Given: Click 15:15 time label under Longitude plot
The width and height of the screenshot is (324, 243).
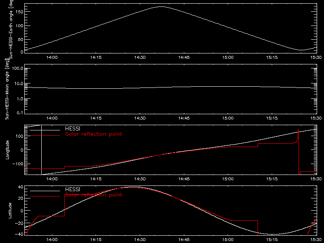Looking at the screenshot, I should [272, 179].
